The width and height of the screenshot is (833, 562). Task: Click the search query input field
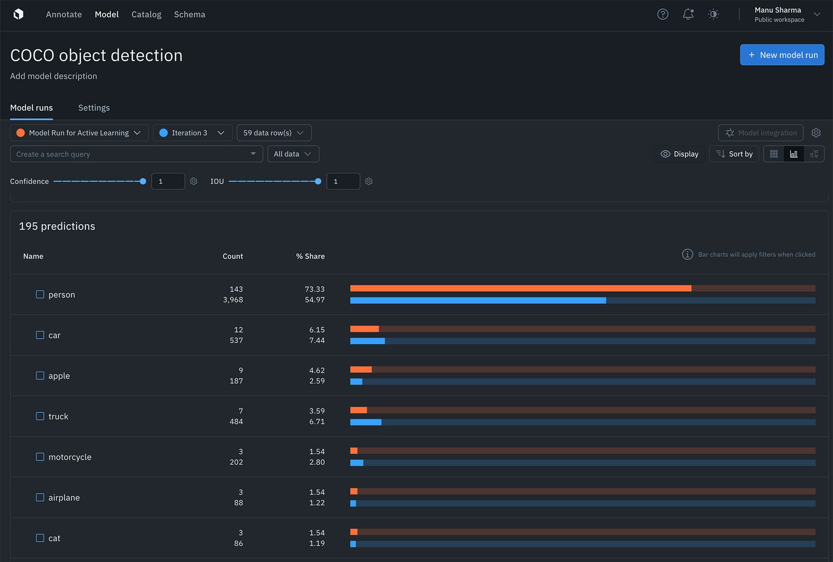click(x=130, y=154)
